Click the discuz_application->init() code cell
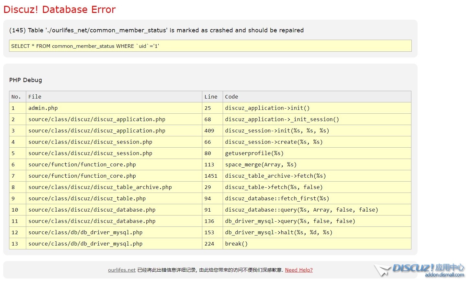 coord(267,108)
